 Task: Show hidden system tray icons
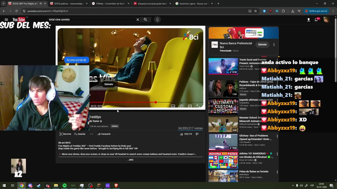293,186
